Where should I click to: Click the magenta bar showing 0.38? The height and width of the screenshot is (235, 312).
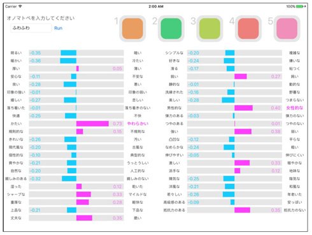243,131
